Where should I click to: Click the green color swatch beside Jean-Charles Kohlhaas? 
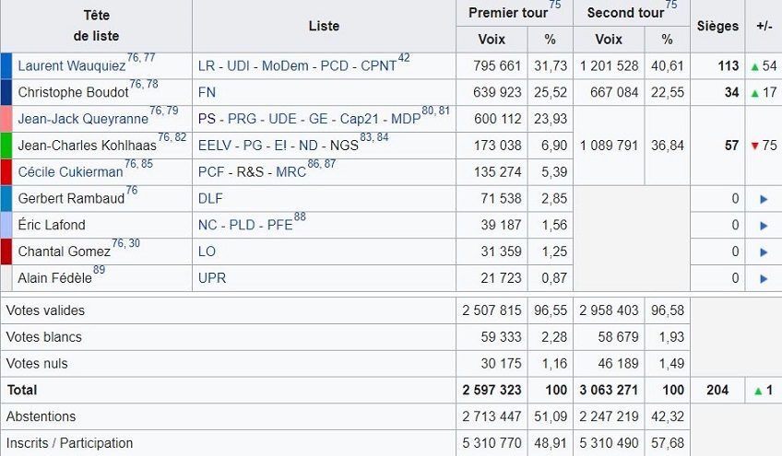coord(6,146)
